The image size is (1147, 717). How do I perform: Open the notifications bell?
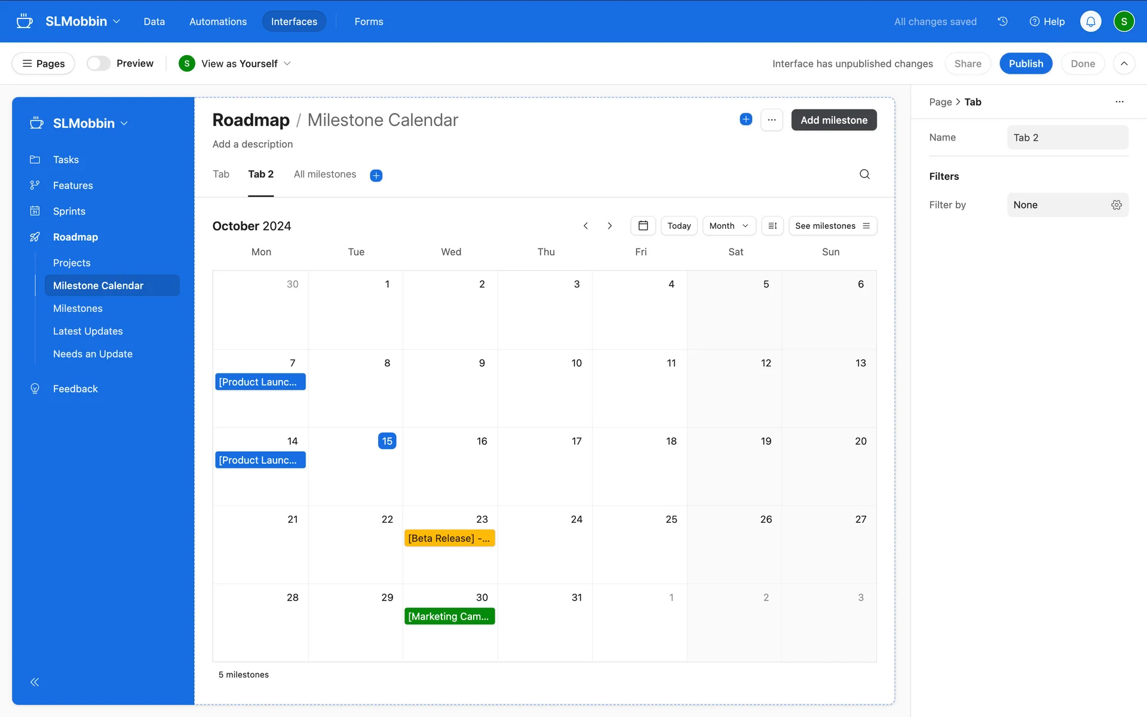tap(1090, 22)
